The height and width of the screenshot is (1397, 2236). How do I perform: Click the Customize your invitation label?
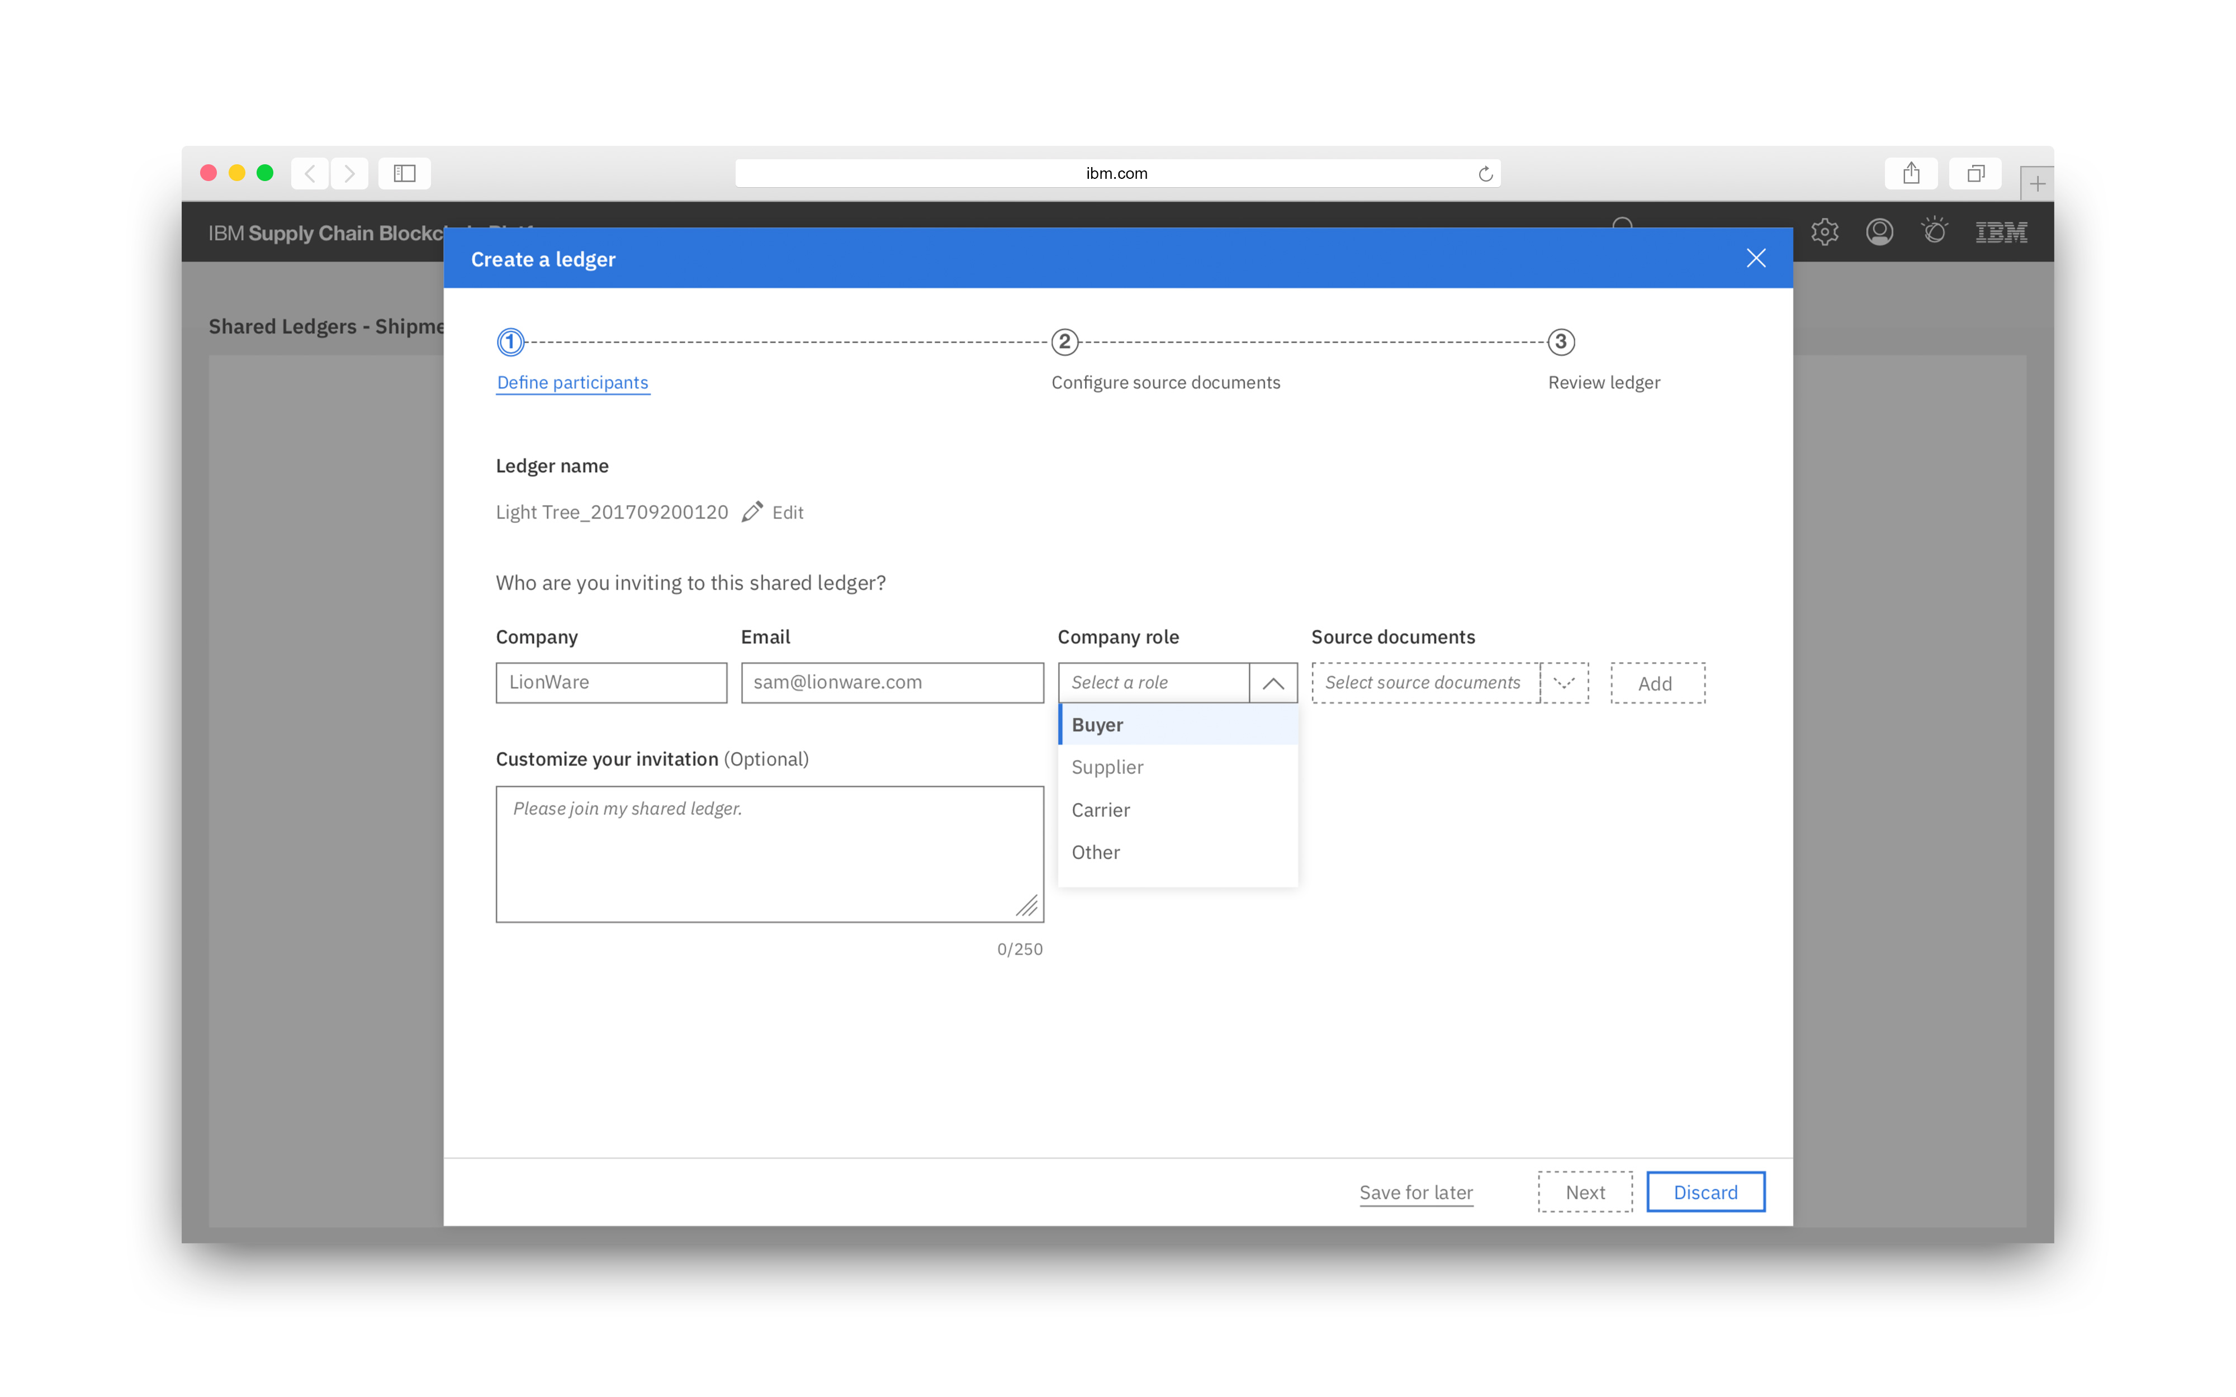tap(652, 758)
